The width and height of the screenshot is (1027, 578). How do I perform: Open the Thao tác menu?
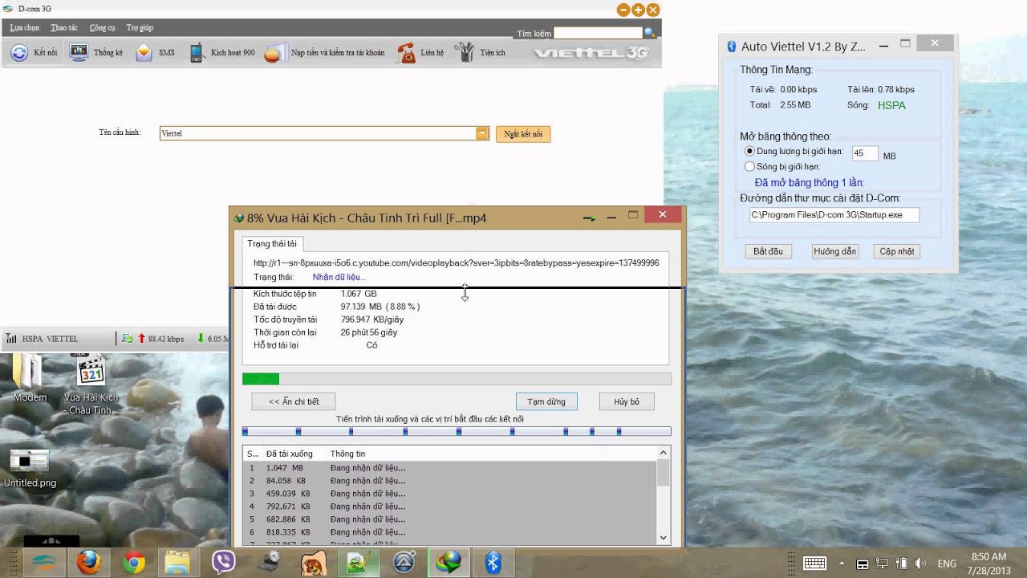tap(64, 27)
